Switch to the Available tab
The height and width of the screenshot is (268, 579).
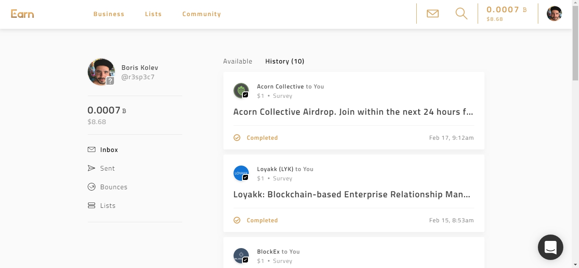click(x=238, y=61)
